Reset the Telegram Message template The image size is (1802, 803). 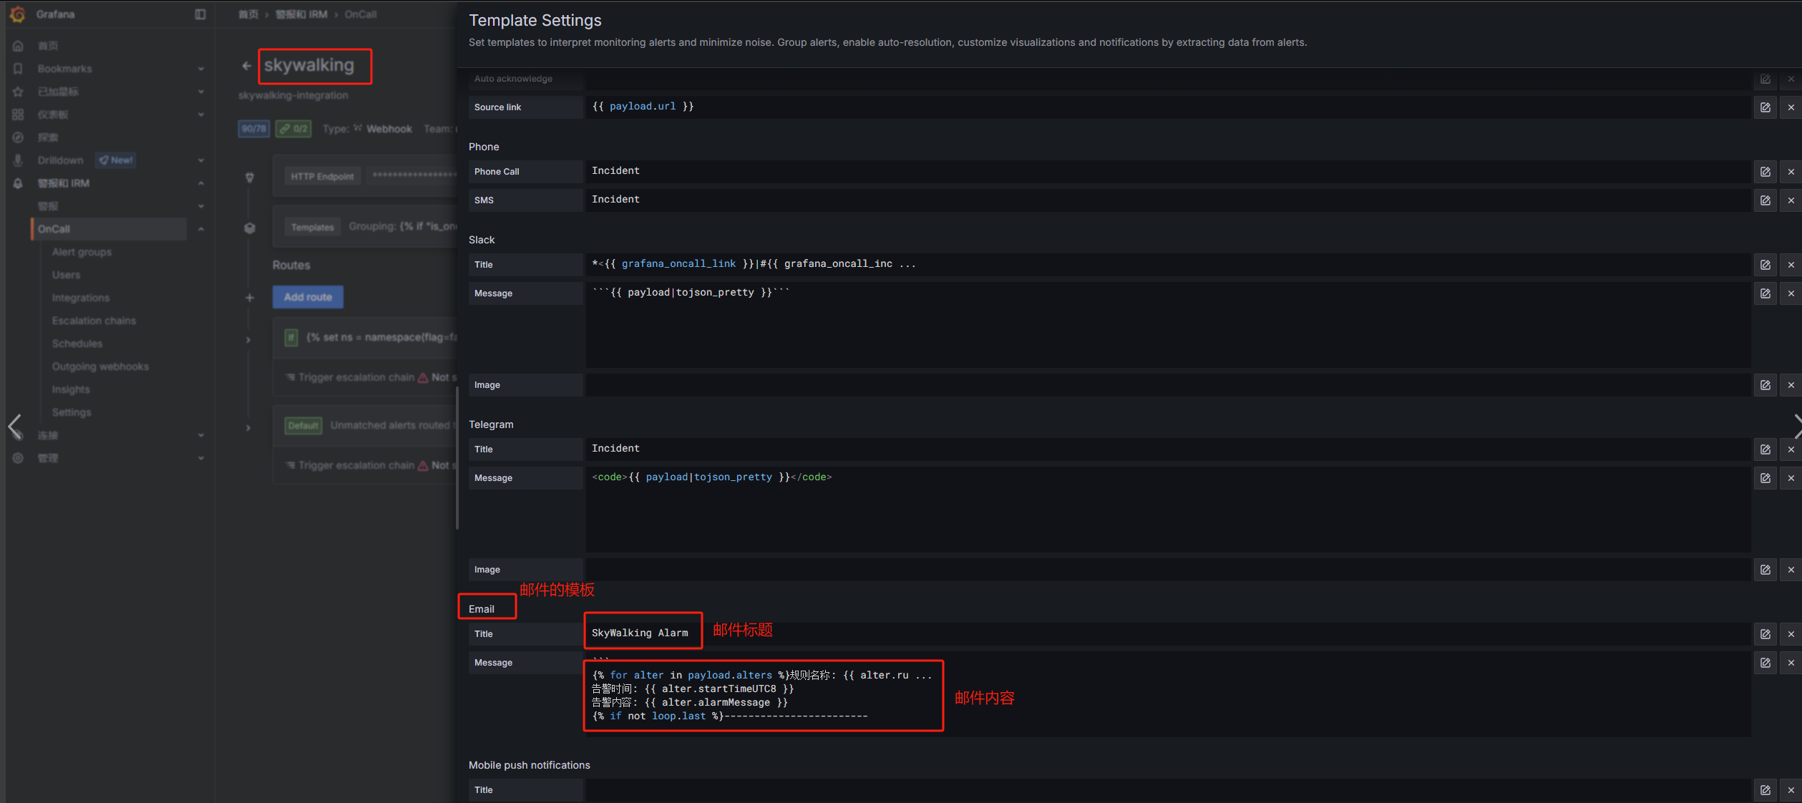click(1791, 478)
